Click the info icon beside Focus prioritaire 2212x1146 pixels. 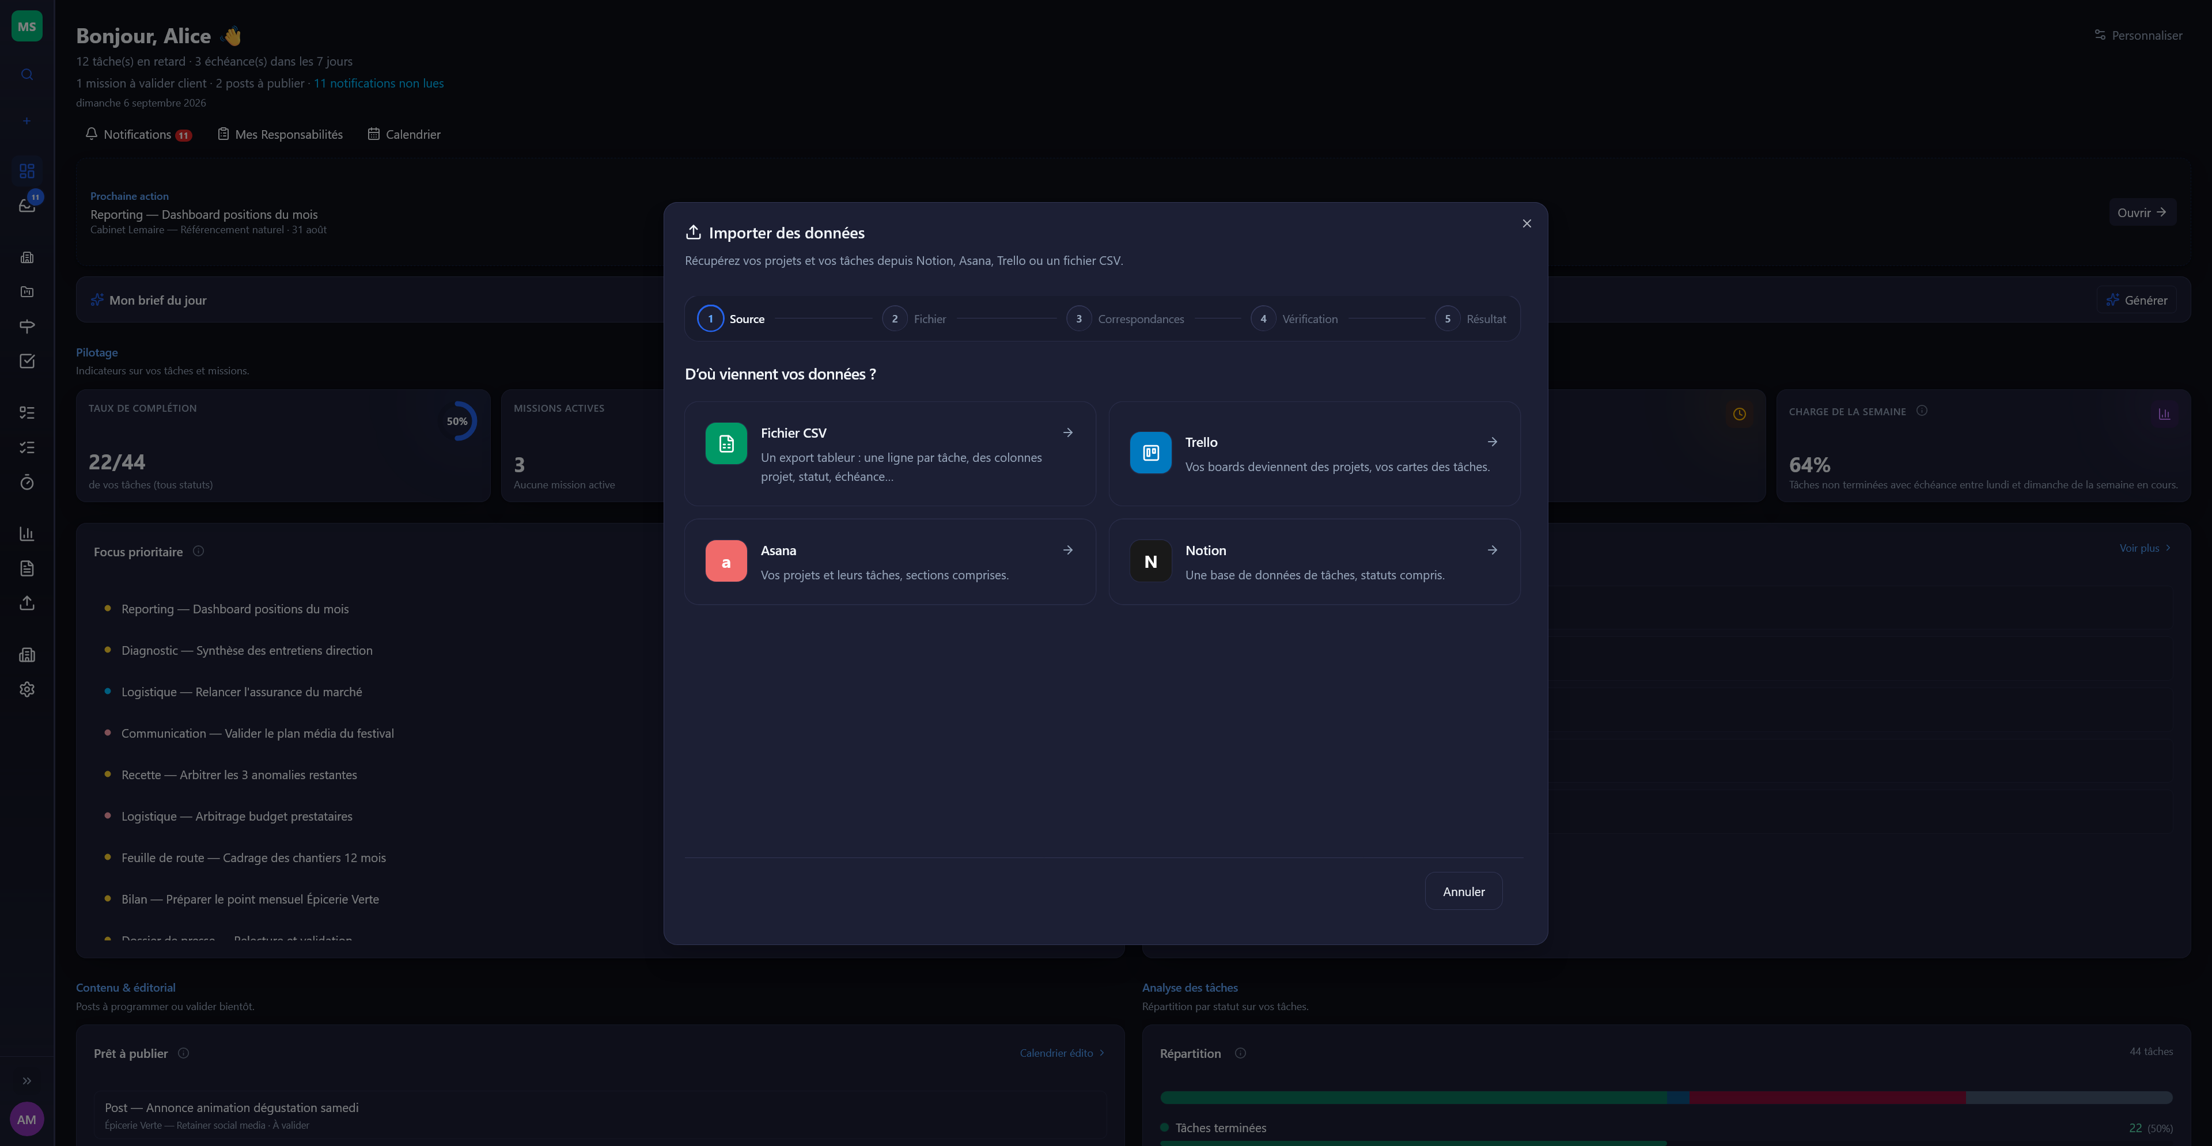198,551
